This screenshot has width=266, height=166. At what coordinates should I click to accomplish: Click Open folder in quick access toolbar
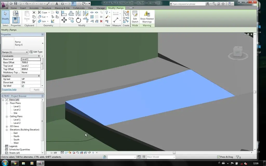click(11, 4)
